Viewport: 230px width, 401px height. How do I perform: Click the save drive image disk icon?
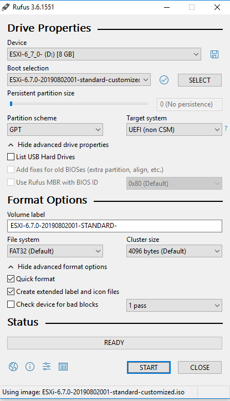[214, 54]
